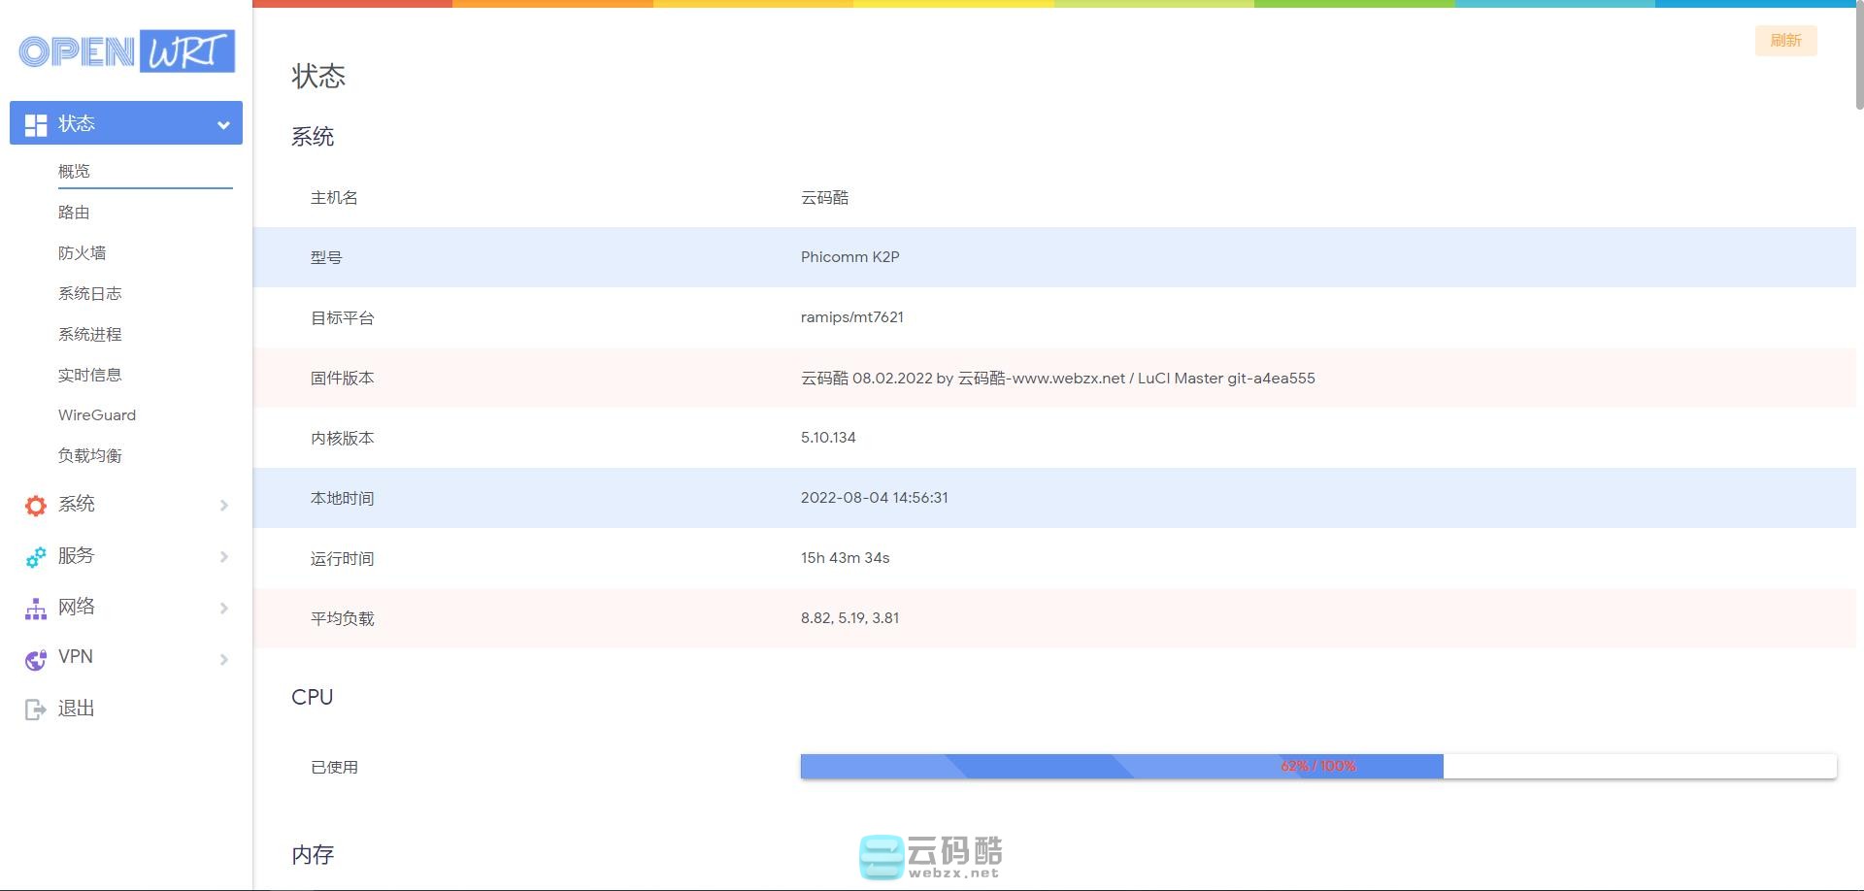Open the 概览 overview page
The image size is (1864, 891).
[74, 171]
